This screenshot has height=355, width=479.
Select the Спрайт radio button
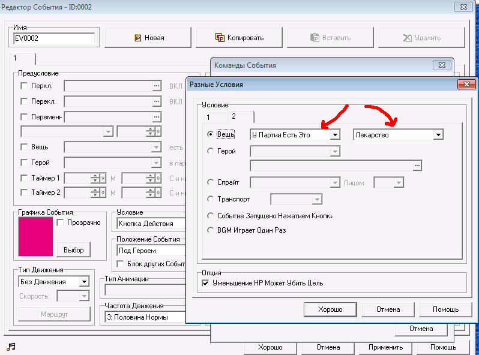click(210, 182)
